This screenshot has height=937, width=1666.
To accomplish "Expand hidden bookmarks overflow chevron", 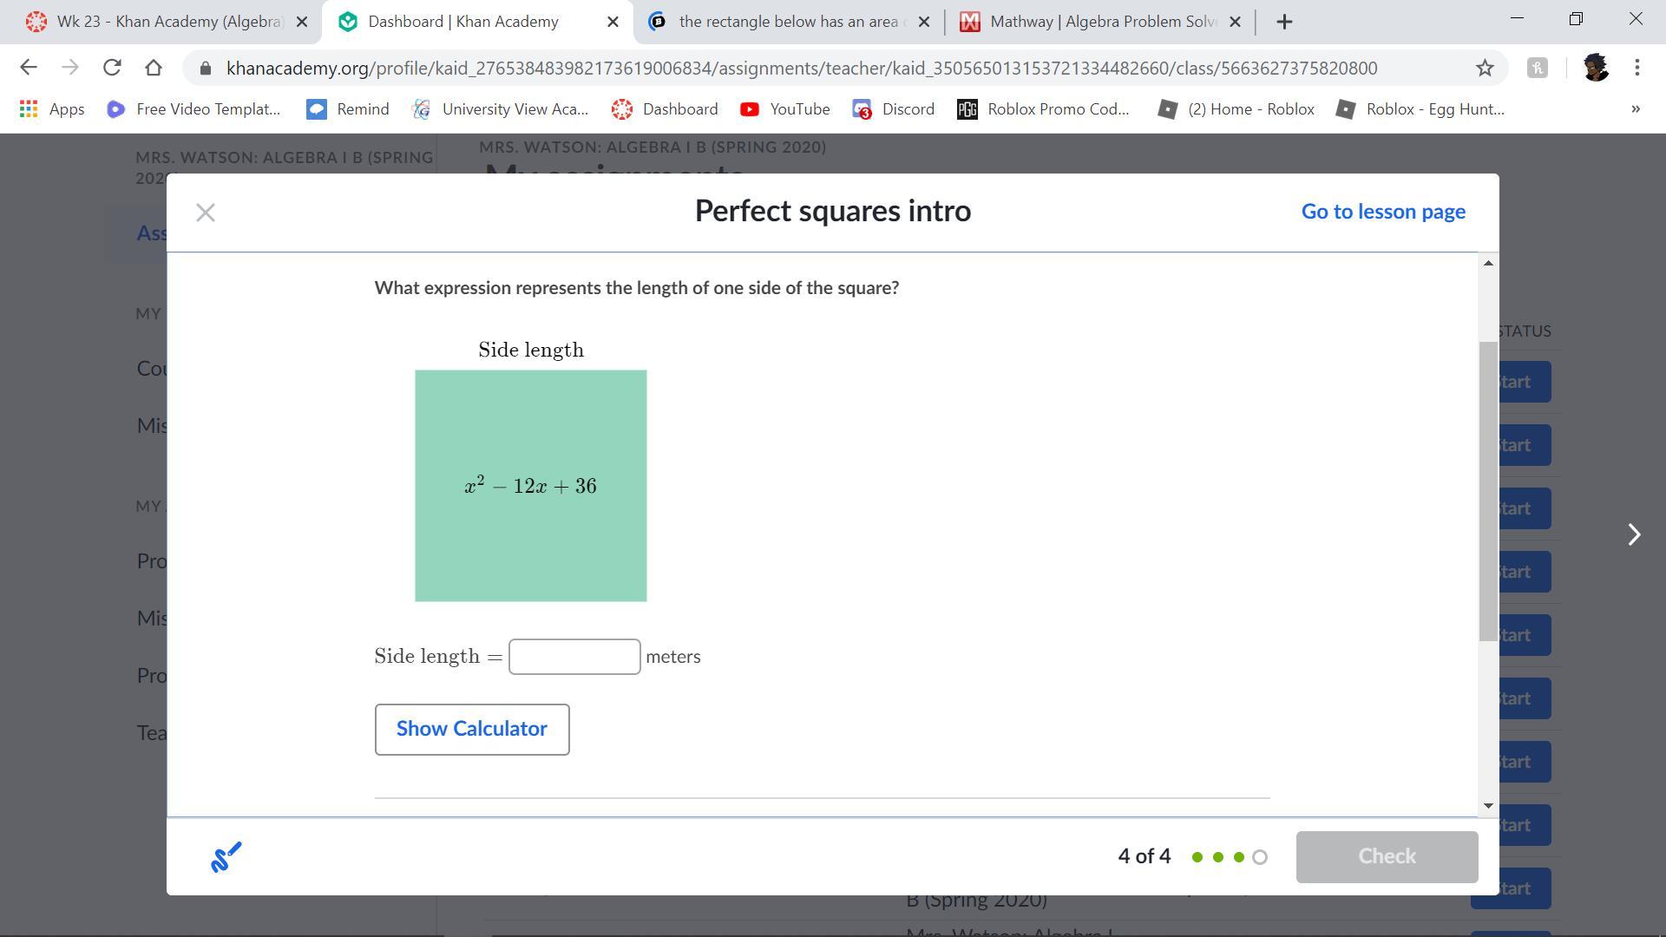I will coord(1636,109).
